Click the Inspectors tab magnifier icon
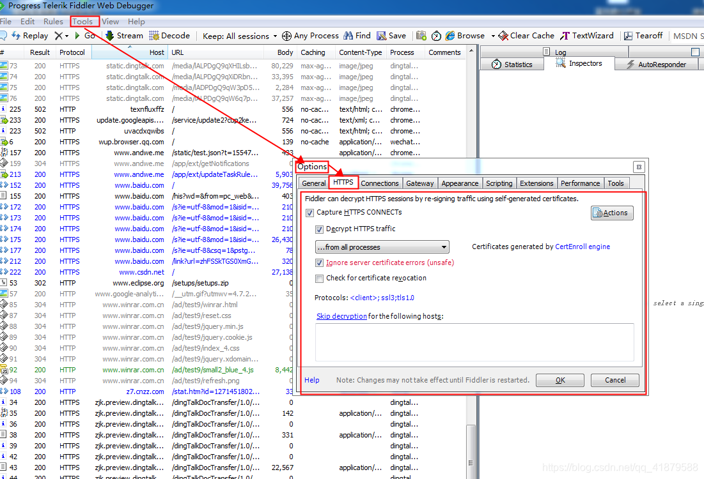This screenshot has width=704, height=479. 560,63
